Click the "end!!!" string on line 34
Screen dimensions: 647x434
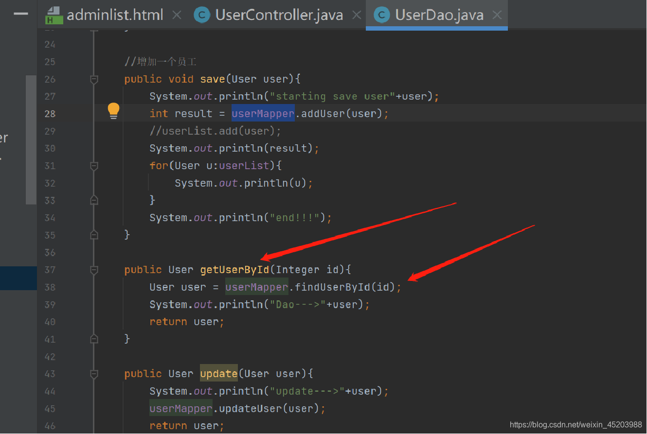click(x=295, y=218)
